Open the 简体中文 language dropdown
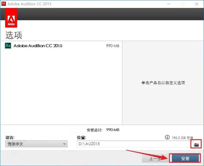 (x=36, y=144)
